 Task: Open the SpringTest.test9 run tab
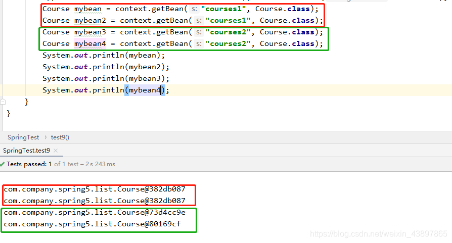26,150
